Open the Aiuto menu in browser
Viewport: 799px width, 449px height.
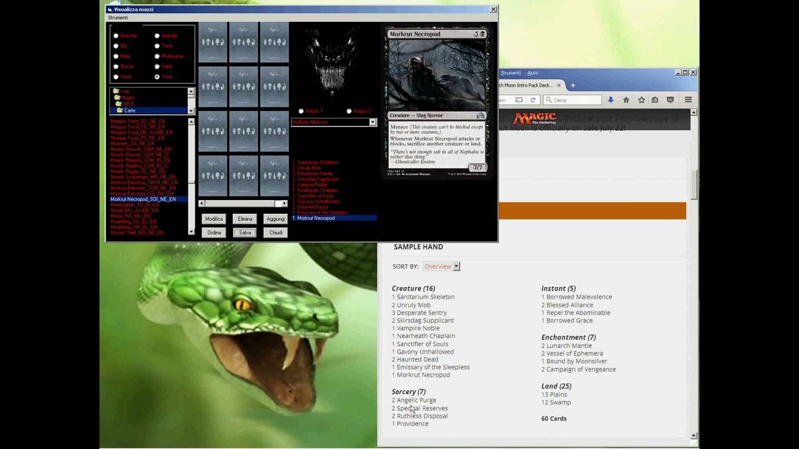click(x=532, y=73)
